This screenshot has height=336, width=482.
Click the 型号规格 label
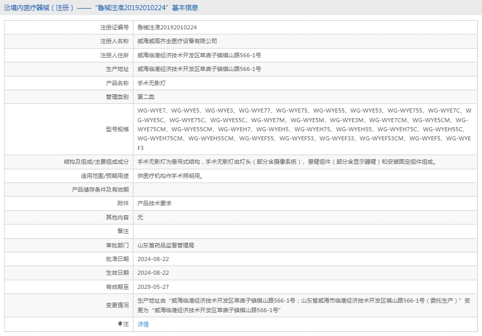pos(117,129)
